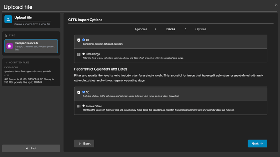Click the Busiest Week description text

158,110
